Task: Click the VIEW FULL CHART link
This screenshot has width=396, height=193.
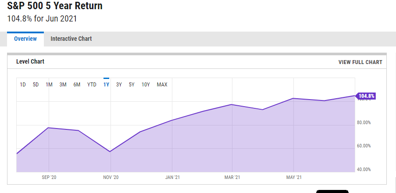Action: click(x=360, y=62)
